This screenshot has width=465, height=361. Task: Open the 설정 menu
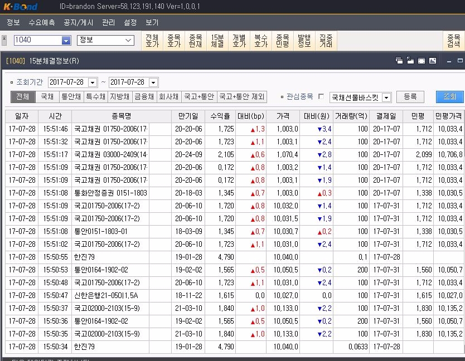[x=130, y=22]
